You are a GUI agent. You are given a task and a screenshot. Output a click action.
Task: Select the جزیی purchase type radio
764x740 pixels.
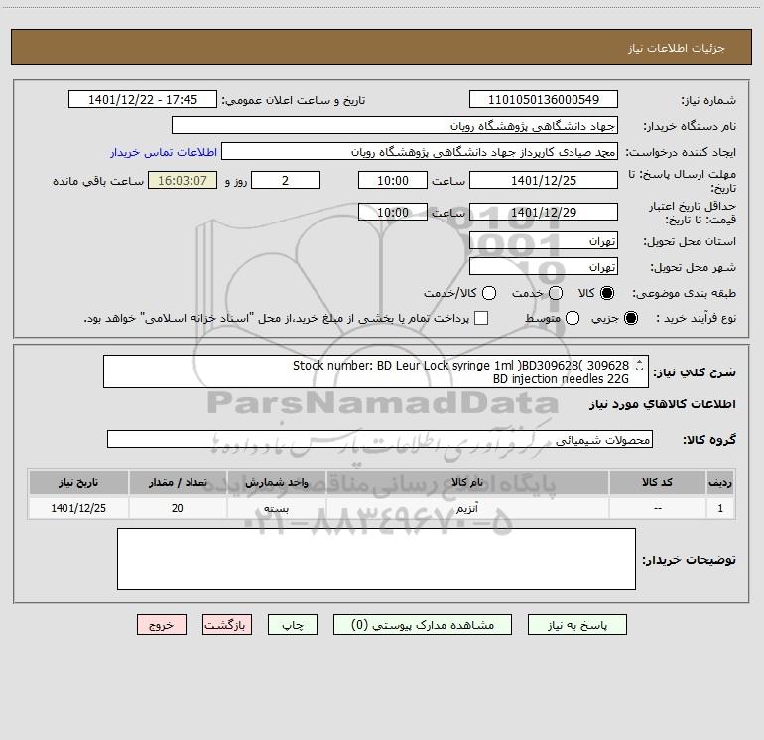tap(630, 319)
